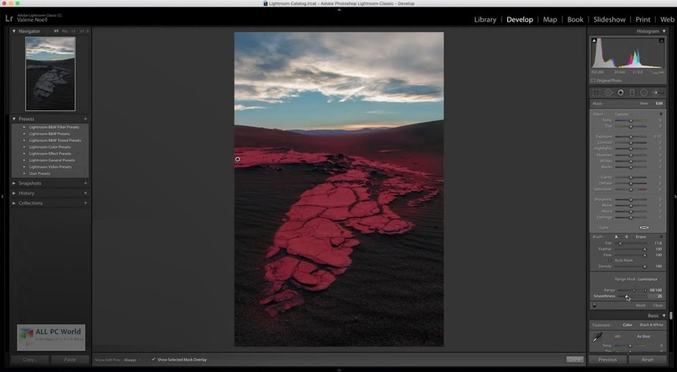The image size is (677, 372).
Task: Click the Done button in toolbar
Action: coord(575,360)
